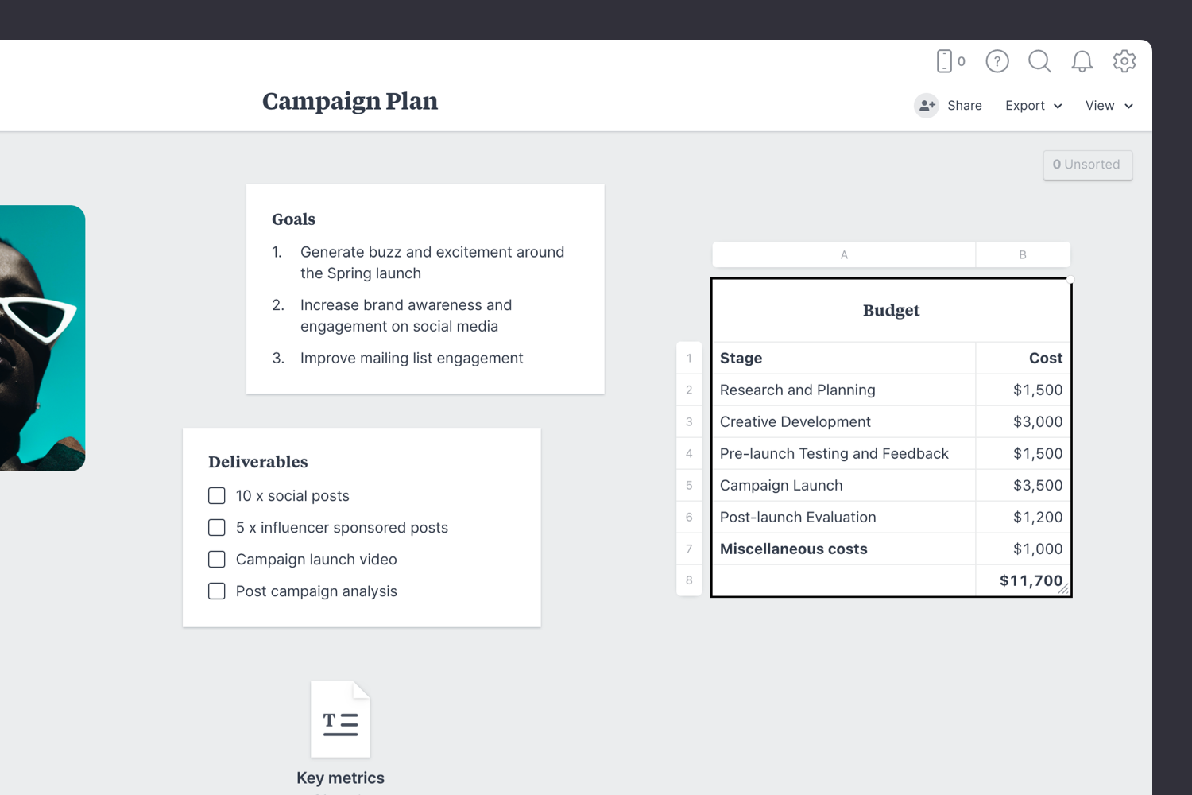Click the 0 Unsorted button
This screenshot has height=795, width=1192.
point(1087,165)
